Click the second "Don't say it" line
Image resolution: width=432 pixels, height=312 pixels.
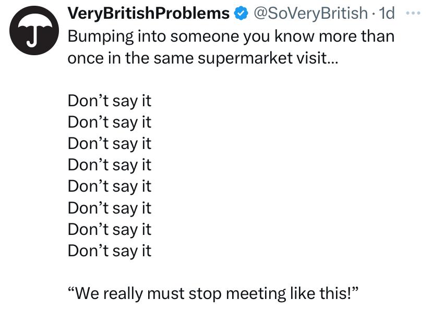[110, 122]
